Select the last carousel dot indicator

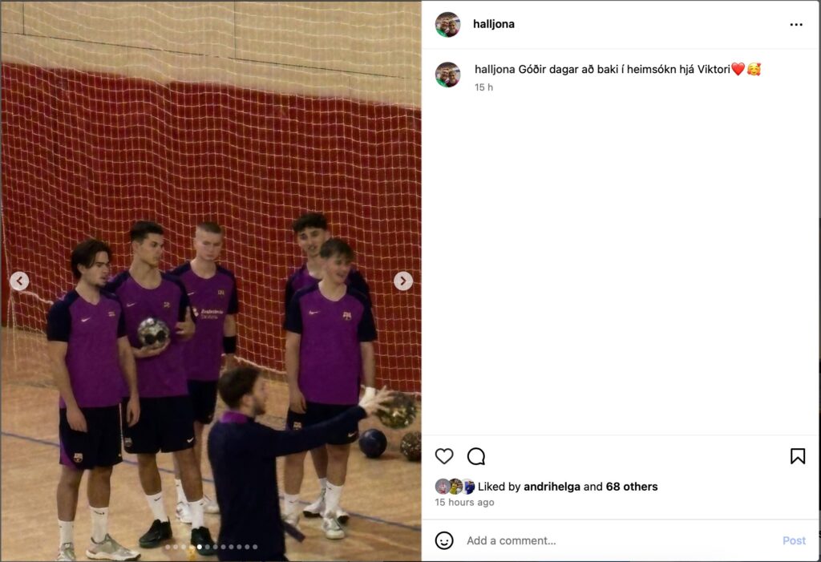255,547
